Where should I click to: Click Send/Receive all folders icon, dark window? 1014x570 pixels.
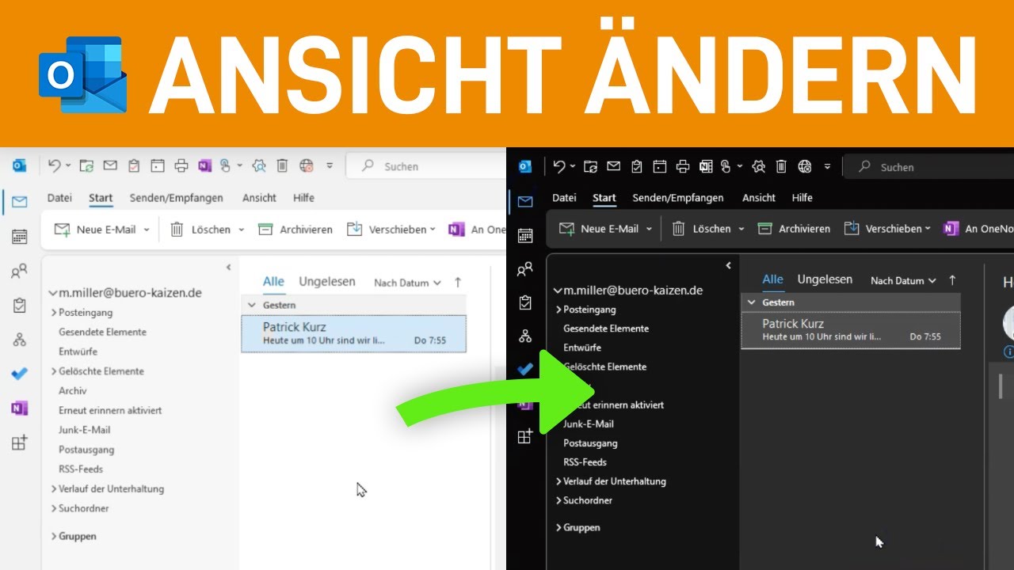pos(590,166)
